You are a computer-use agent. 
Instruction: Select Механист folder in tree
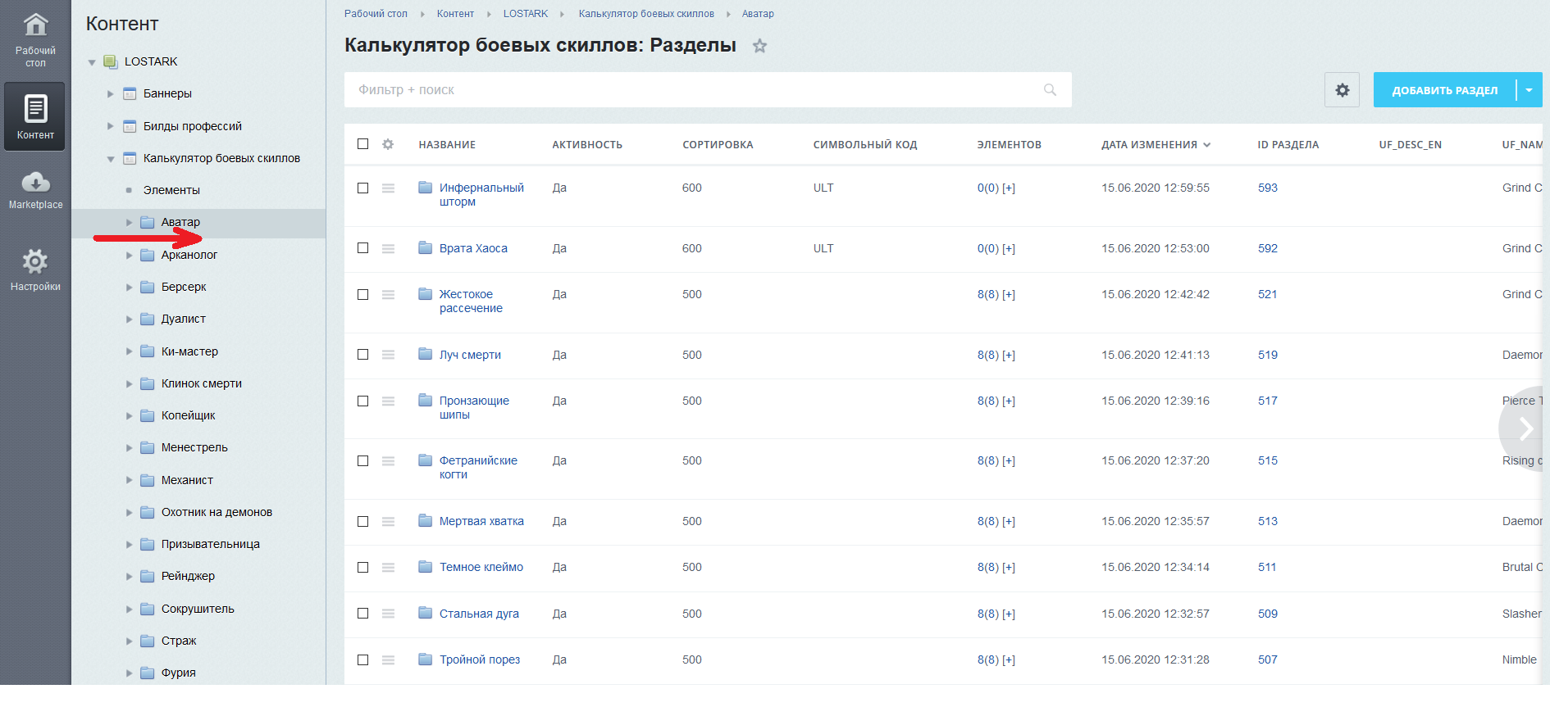coord(187,480)
